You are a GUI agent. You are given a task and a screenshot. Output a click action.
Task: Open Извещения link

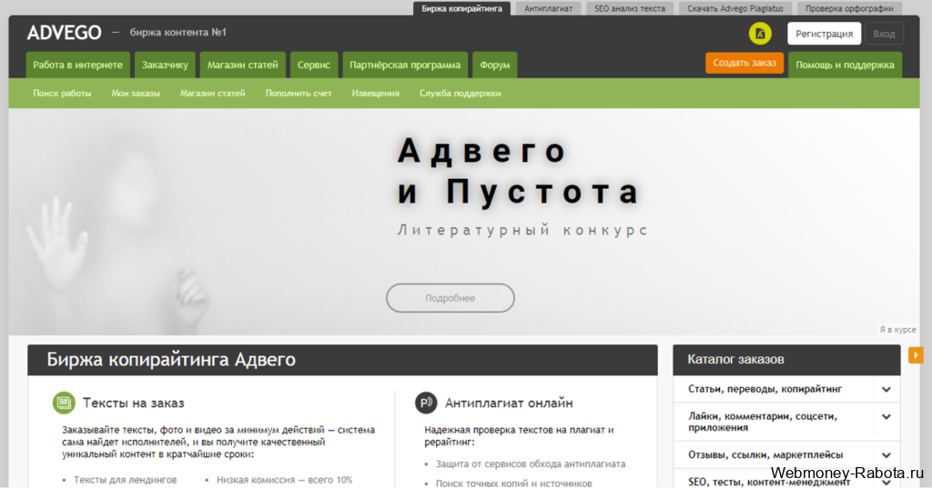pyautogui.click(x=375, y=94)
